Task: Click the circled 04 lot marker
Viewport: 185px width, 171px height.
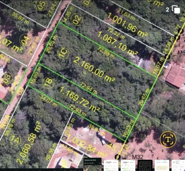Action: point(26,40)
